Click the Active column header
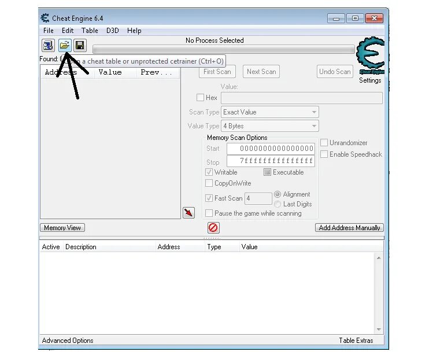444x355 pixels. coord(51,247)
